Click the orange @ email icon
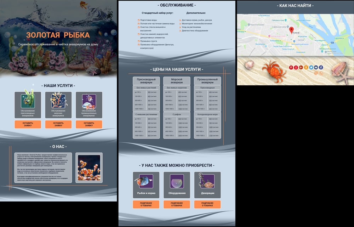The width and height of the screenshot is (354, 227). 316,73
